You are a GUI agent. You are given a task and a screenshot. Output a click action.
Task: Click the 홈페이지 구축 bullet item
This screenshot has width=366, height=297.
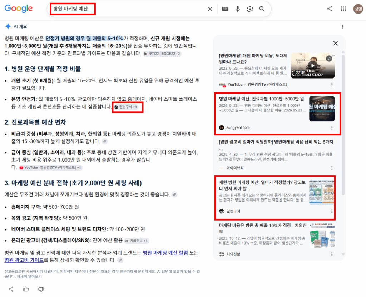pyautogui.click(x=45, y=207)
